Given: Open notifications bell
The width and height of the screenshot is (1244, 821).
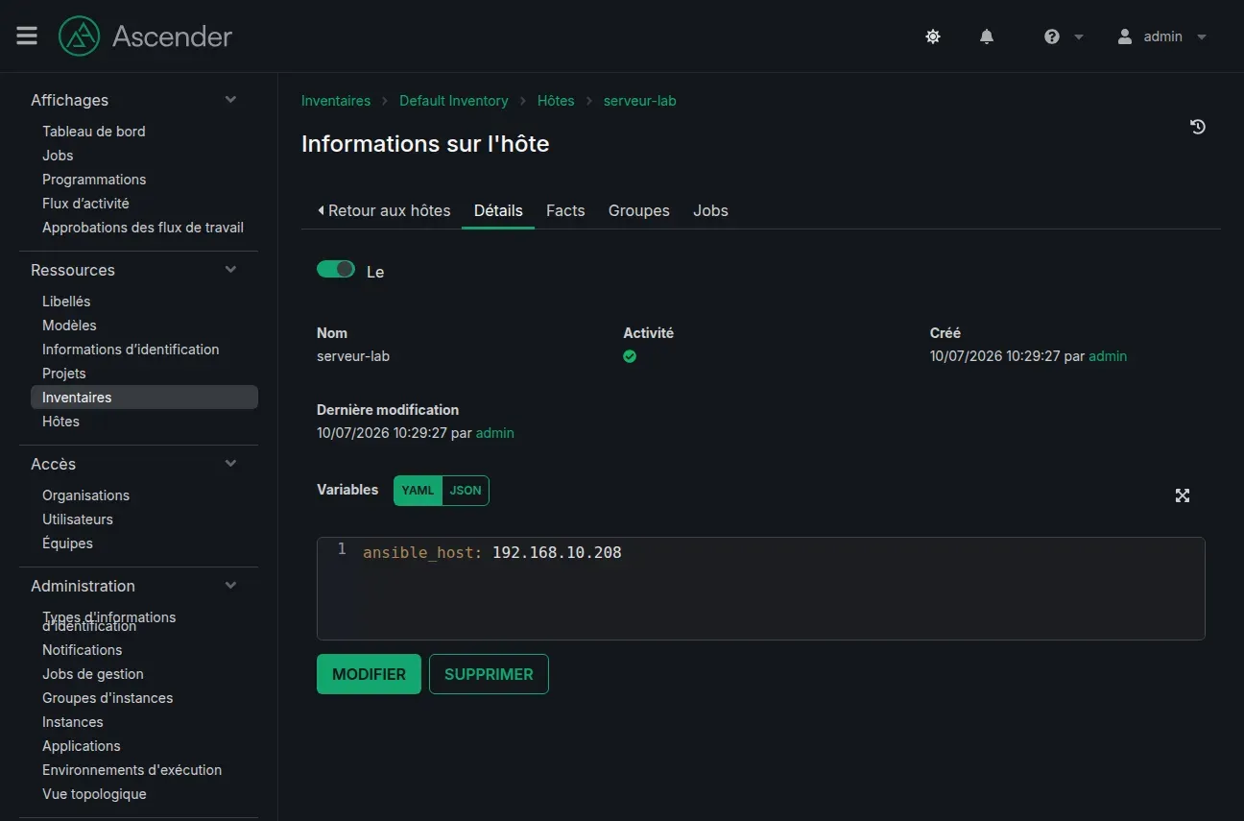Looking at the screenshot, I should point(987,36).
